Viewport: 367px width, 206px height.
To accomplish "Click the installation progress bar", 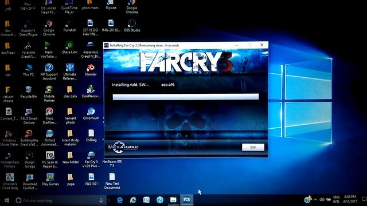I will tap(186, 97).
